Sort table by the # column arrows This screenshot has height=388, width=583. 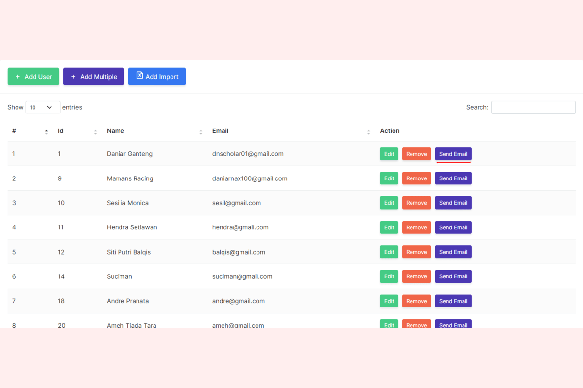point(46,132)
